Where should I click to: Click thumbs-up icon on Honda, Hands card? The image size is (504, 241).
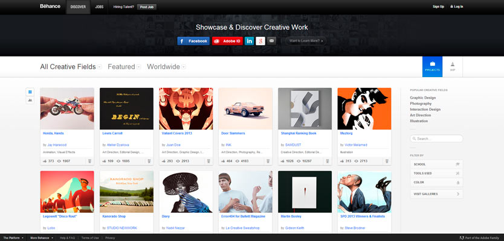click(x=45, y=161)
